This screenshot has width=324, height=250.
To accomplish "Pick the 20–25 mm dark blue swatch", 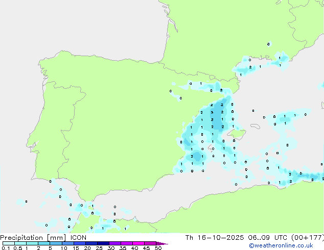I will click(91, 243).
